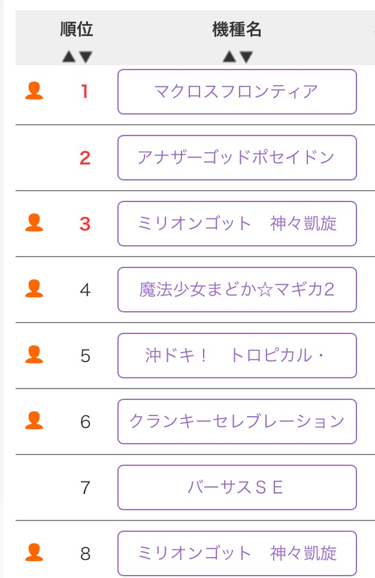The width and height of the screenshot is (375, 578).
Task: Click the person icon beside rank 8
Action: coord(34,552)
